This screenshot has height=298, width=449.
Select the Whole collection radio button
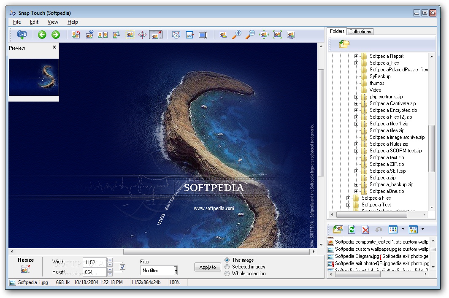pyautogui.click(x=227, y=274)
